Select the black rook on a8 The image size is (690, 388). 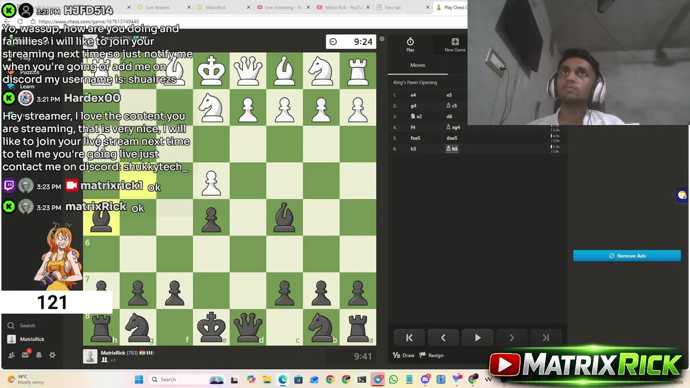pos(358,327)
